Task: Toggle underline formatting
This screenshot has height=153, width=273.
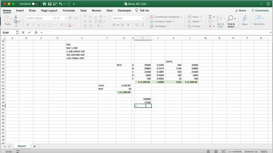Action: point(39,25)
